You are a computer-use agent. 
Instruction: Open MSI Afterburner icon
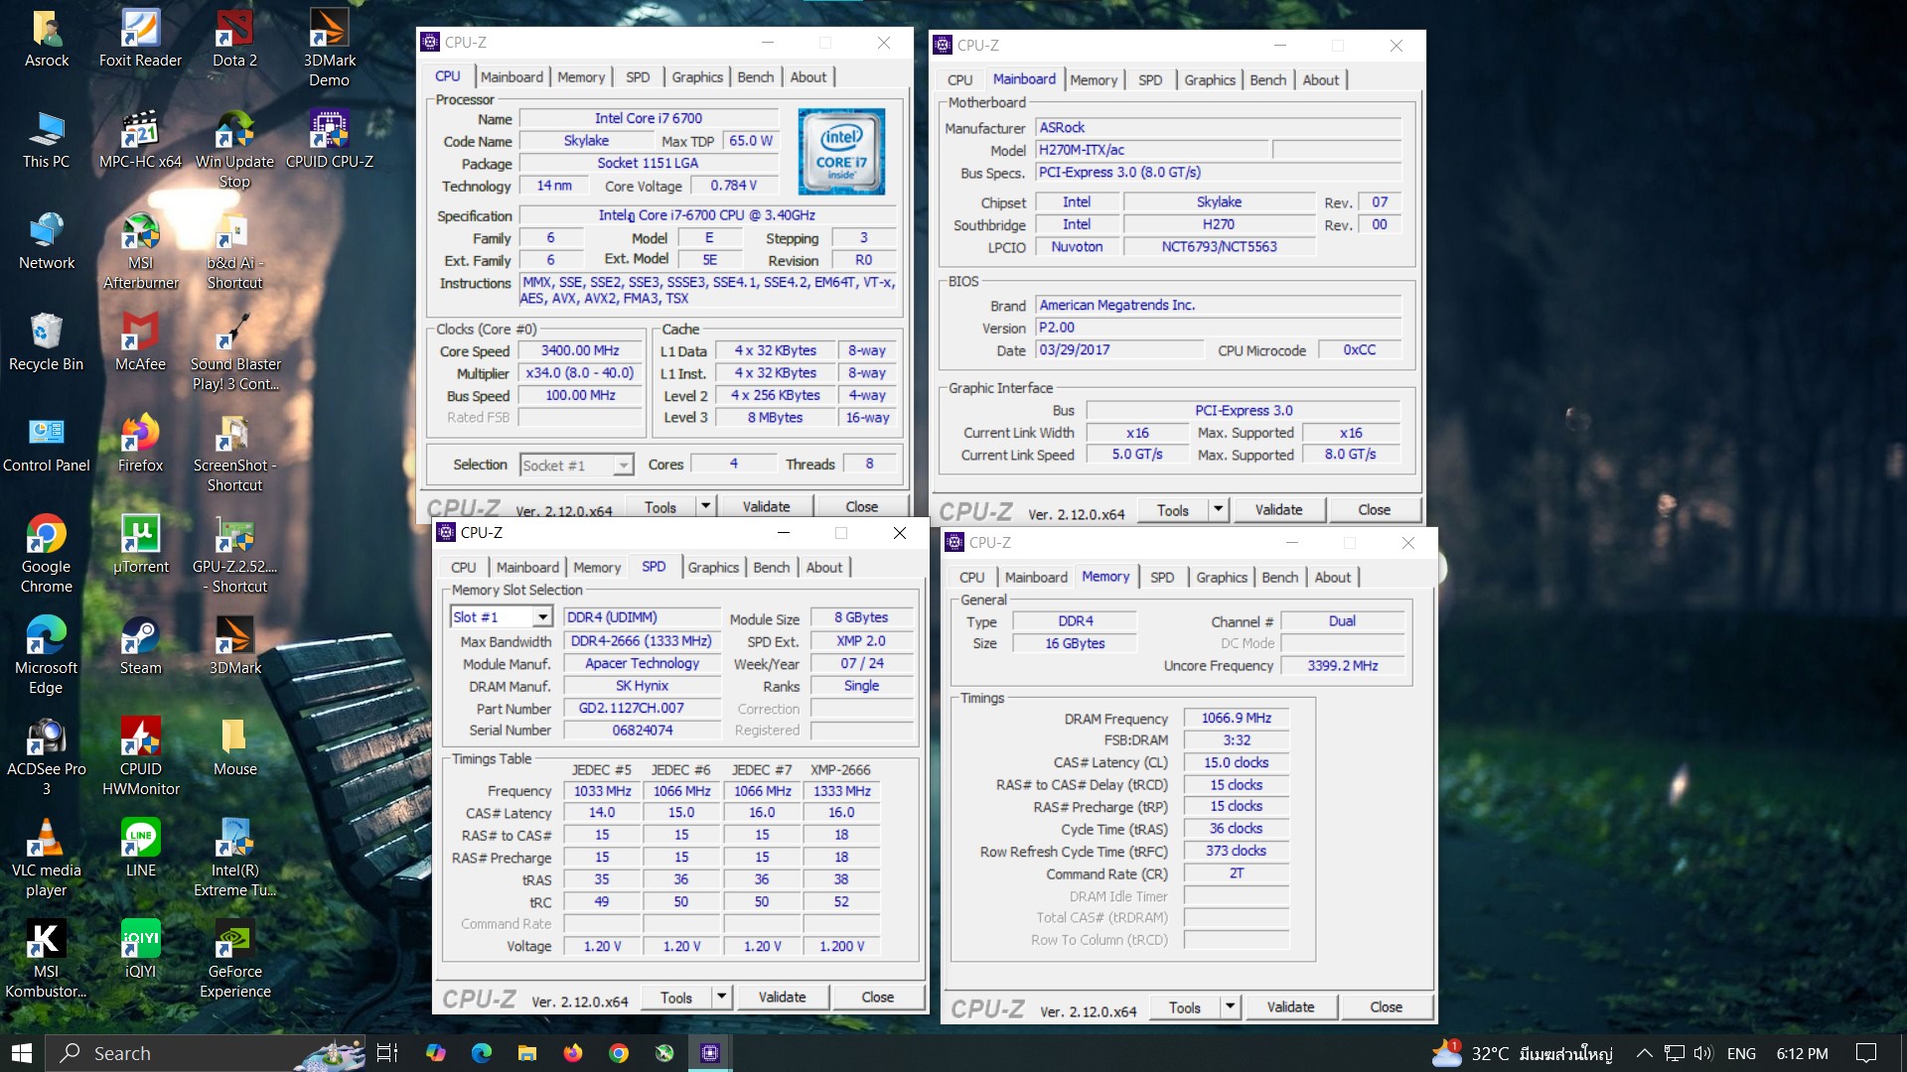pyautogui.click(x=140, y=251)
